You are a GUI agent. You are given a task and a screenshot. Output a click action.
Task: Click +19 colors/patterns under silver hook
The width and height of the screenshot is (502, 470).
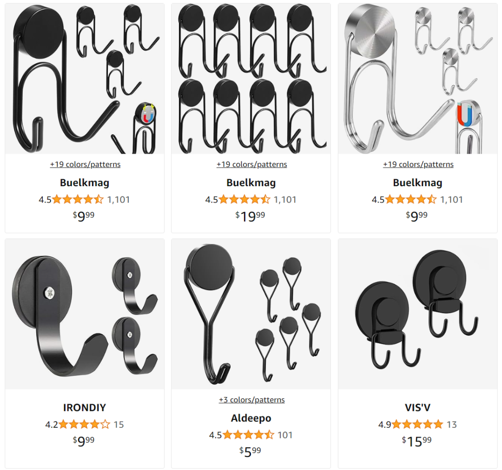click(418, 164)
